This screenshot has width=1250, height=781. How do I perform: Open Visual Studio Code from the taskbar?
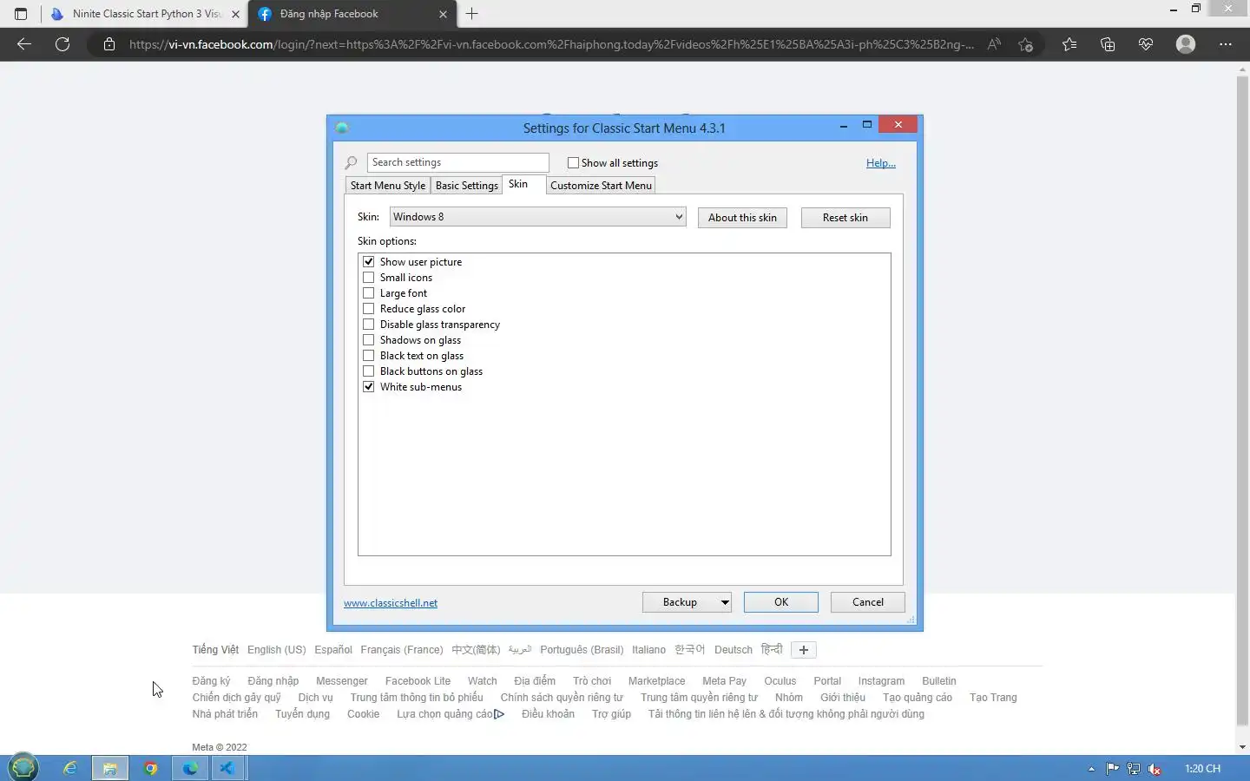tap(227, 768)
